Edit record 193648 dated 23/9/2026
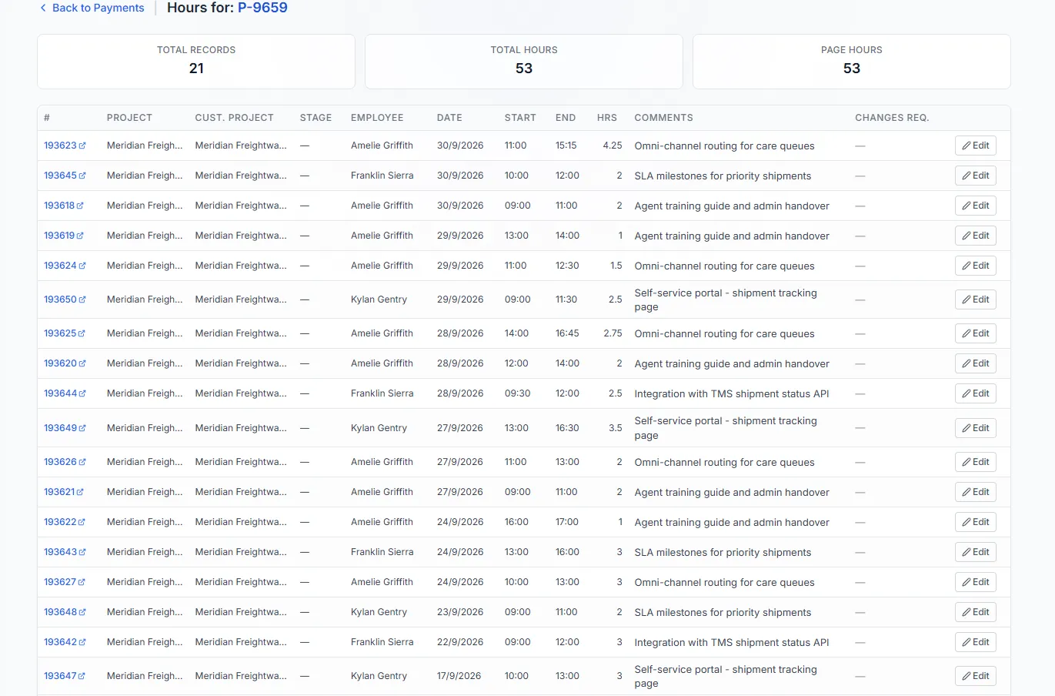Viewport: 1055px width, 696px height. pyautogui.click(x=976, y=612)
